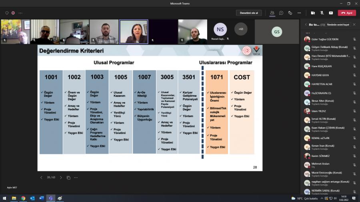Open slide options ellipsis below presentation
Viewport: 360px width, 202px height.
click(76, 178)
